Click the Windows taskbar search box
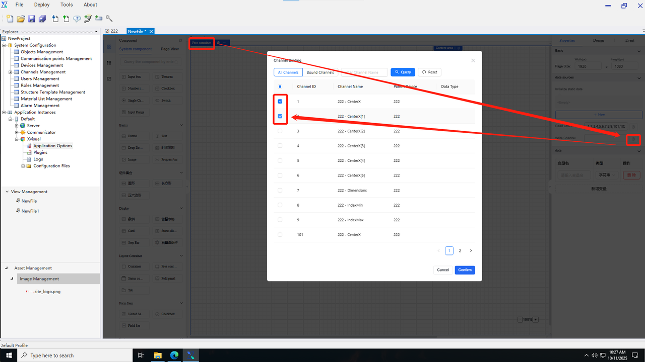 [x=74, y=355]
